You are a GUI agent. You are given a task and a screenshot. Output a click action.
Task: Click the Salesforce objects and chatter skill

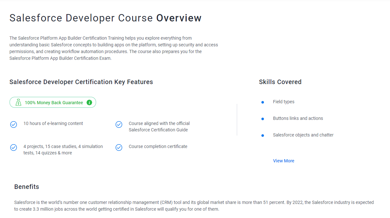pyautogui.click(x=303, y=135)
